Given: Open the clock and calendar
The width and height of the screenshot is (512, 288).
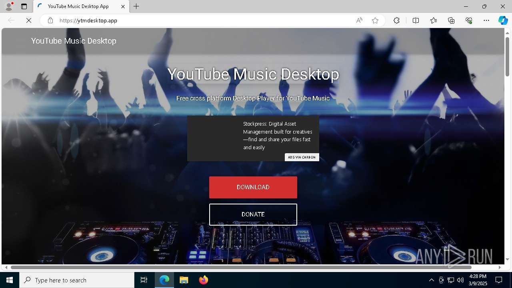Looking at the screenshot, I should click(478, 280).
